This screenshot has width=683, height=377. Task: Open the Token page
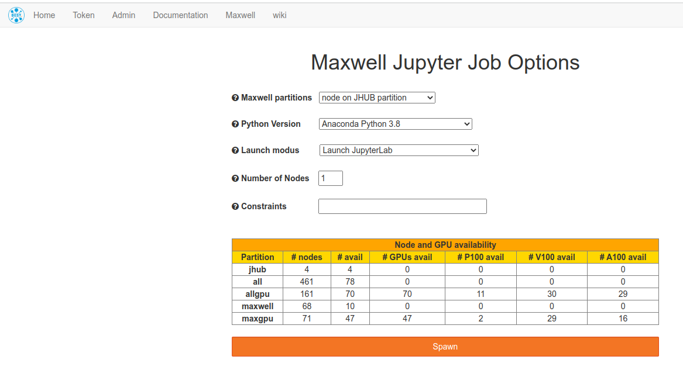84,15
